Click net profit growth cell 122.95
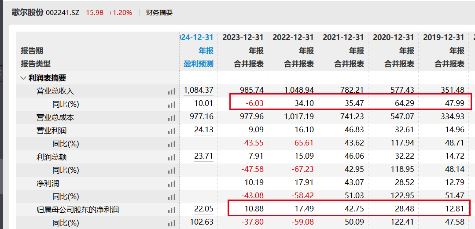The width and height of the screenshot is (475, 229). tap(402, 196)
